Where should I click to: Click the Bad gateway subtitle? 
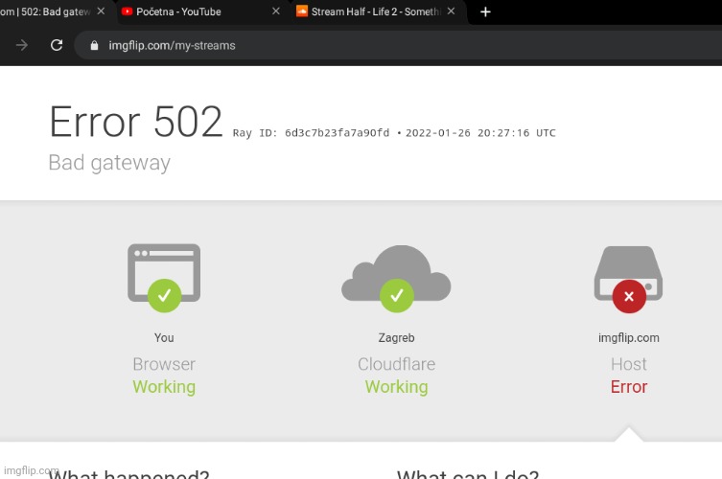tap(109, 163)
